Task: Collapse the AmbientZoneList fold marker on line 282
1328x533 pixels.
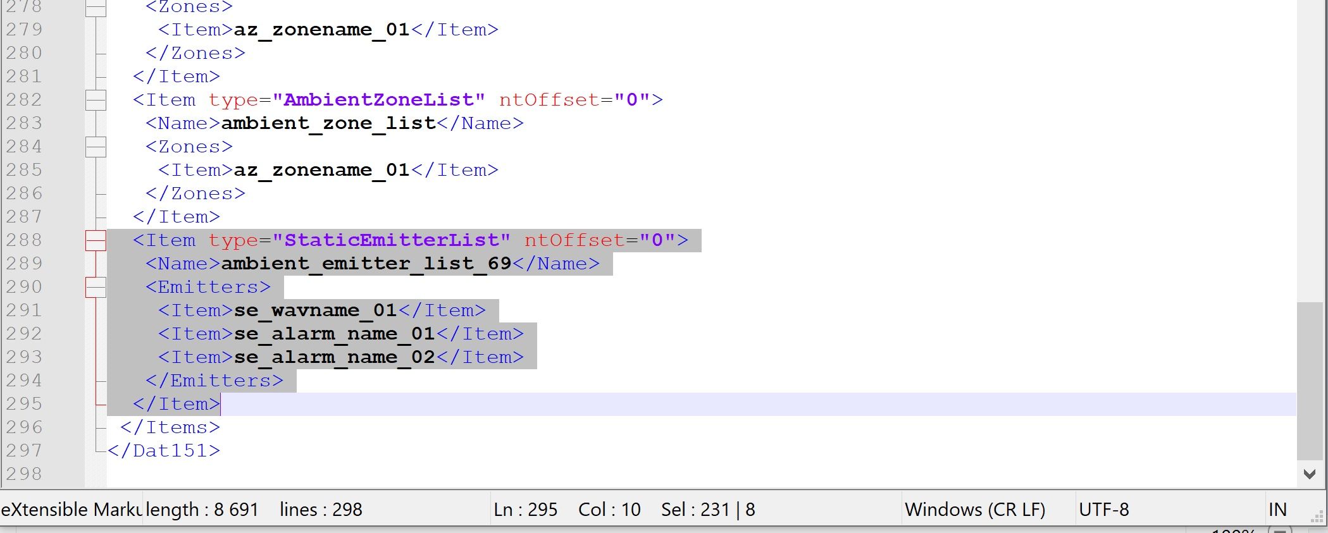Action: coord(96,100)
